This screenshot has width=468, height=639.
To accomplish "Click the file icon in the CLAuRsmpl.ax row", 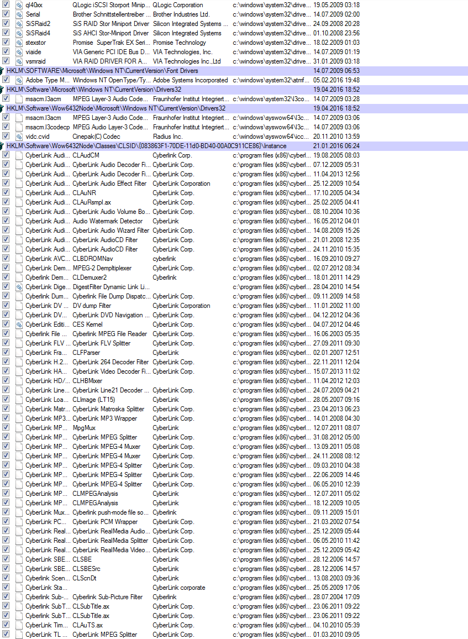I will pyautogui.click(x=19, y=202).
